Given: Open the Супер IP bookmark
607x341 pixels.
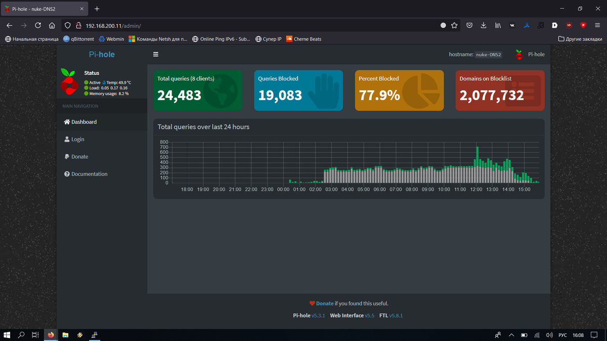Looking at the screenshot, I should coord(269,39).
